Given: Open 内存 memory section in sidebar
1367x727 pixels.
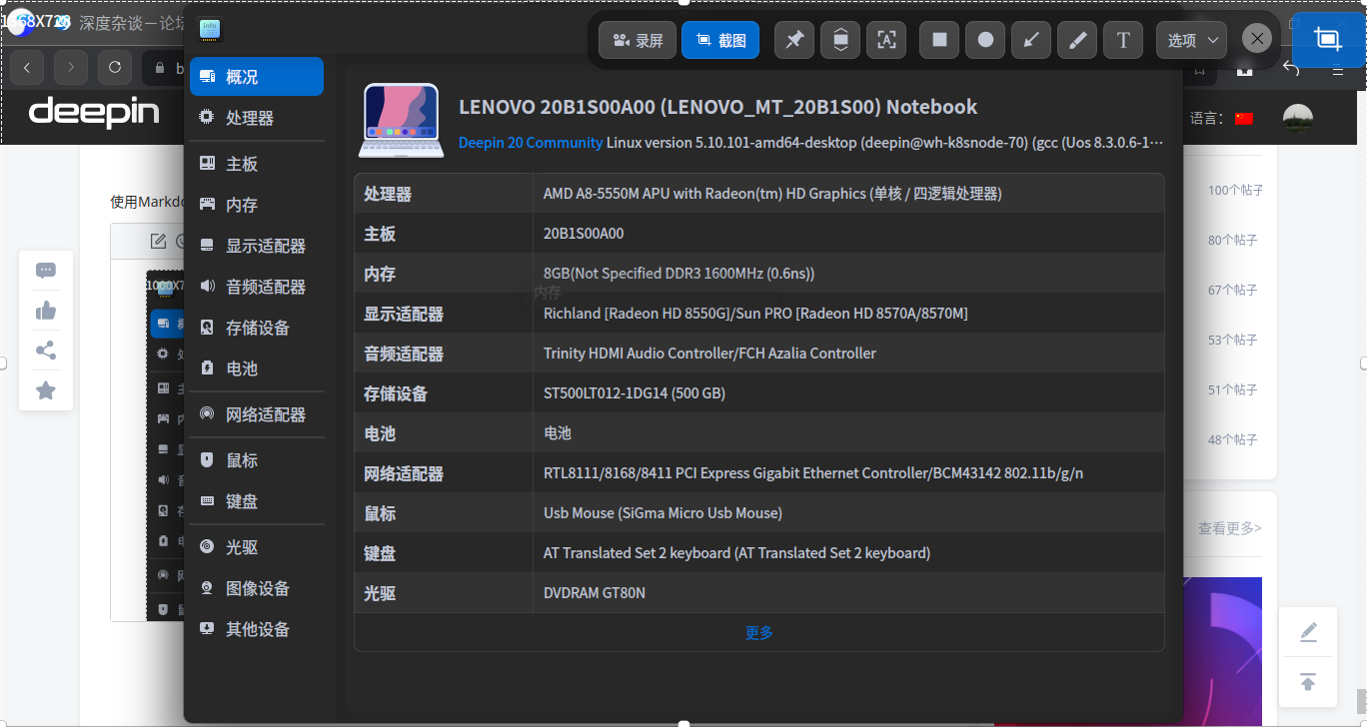Looking at the screenshot, I should click(x=257, y=205).
